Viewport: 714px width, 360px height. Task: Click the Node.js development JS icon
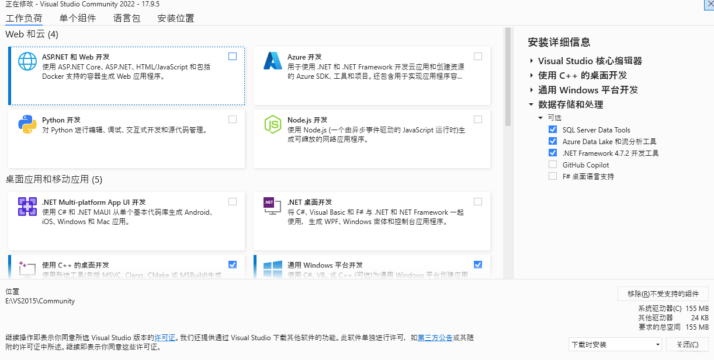click(273, 124)
